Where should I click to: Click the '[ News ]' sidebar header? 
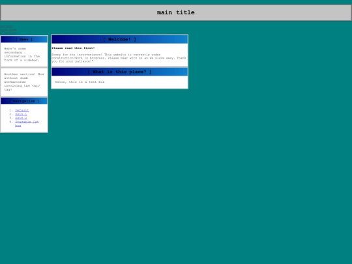pyautogui.click(x=24, y=39)
